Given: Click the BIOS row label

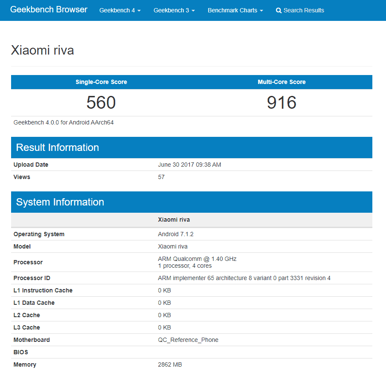Looking at the screenshot, I should (x=20, y=352).
